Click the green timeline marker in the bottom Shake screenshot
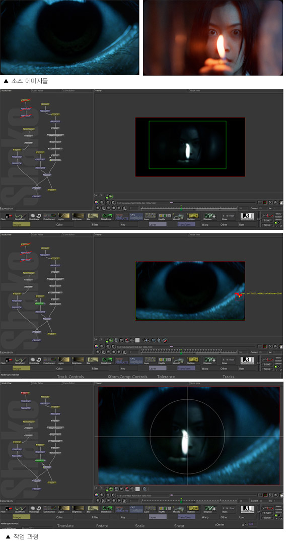The height and width of the screenshot is (546, 287). 181,501
